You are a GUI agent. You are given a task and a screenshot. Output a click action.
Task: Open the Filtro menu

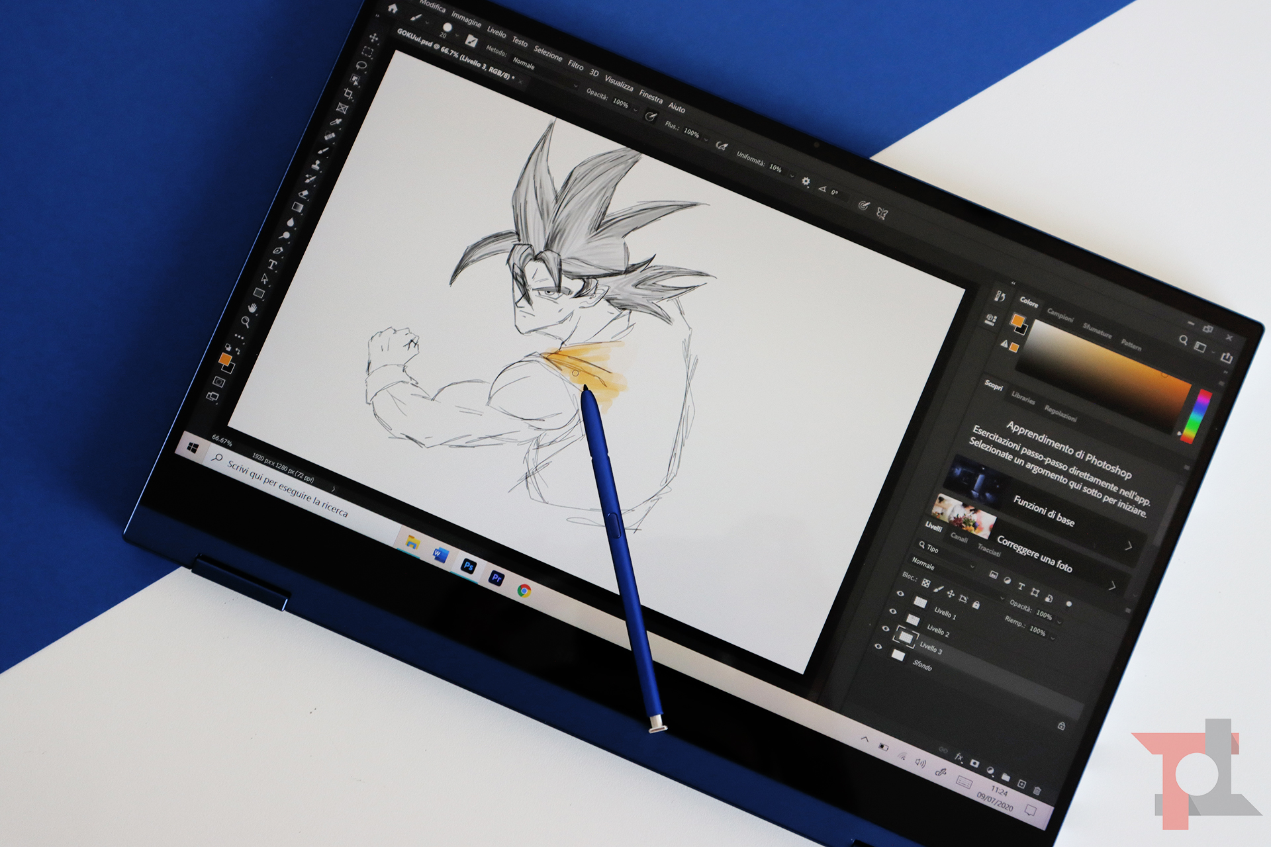pyautogui.click(x=576, y=65)
